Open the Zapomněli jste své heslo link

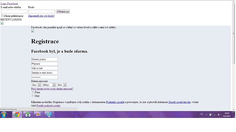pos(41,16)
